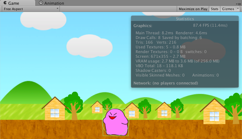Image resolution: width=242 pixels, height=139 pixels.
Task: Click the Shadow Casters: 0 line
Action: [153, 70]
